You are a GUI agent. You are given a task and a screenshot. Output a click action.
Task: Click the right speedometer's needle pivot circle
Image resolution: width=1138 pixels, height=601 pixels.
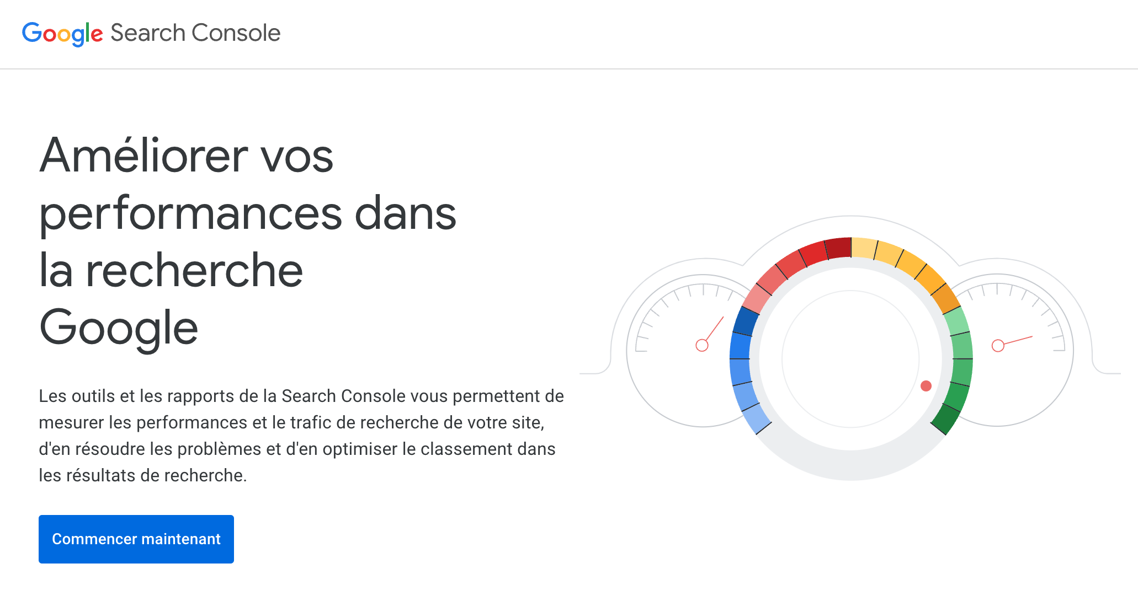click(998, 346)
